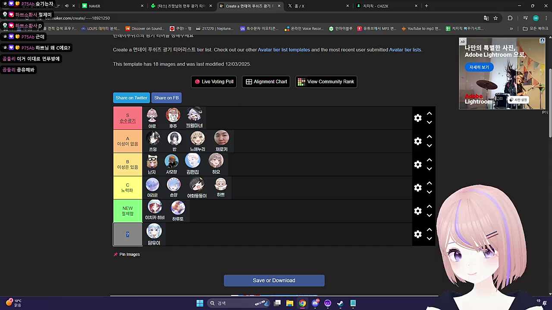Open Discord from the taskbar
552x310 pixels.
315,303
